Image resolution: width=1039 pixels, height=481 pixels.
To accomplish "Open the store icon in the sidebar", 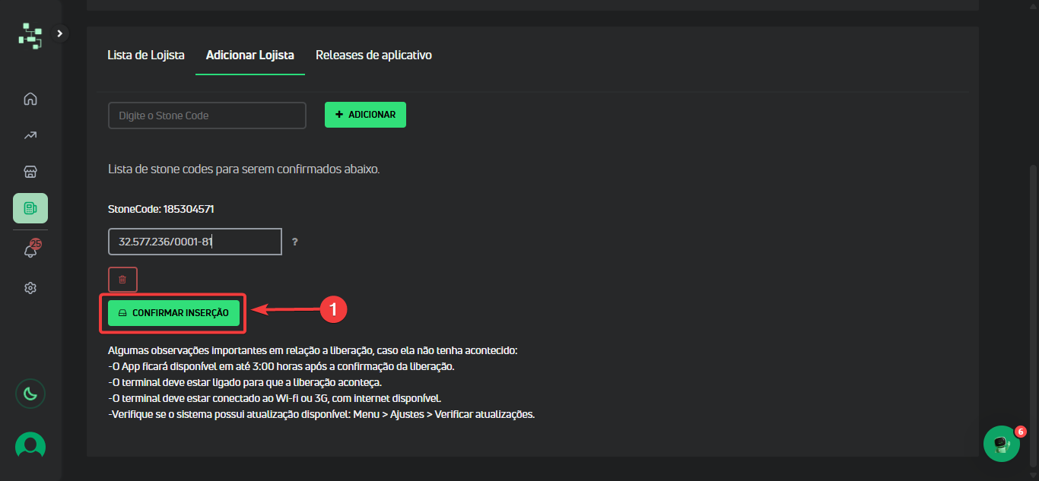I will pos(30,172).
